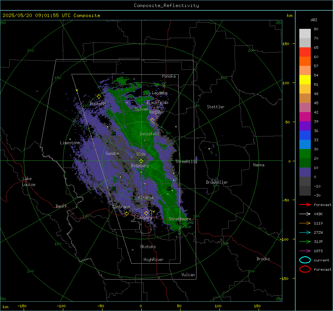Click the yellow diamond marker above Calgary

click(x=146, y=213)
